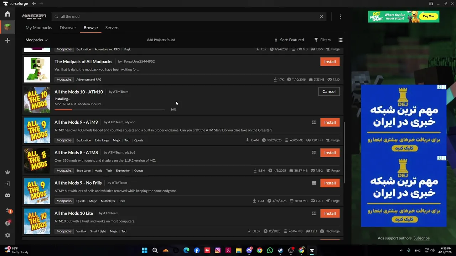Open the three-dot options menu
The height and width of the screenshot is (256, 456).
(x=341, y=16)
